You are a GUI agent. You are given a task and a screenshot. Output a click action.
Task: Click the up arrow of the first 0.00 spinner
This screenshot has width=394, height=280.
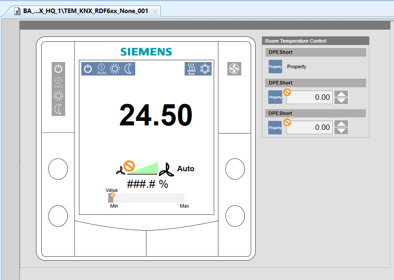(x=341, y=94)
